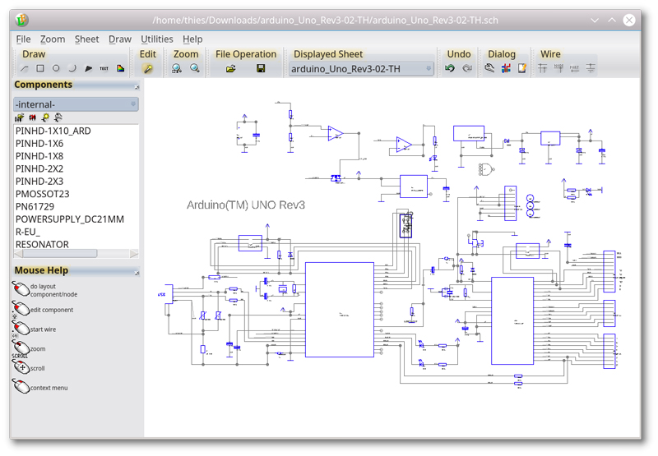
Task: Click the application logo icon in title bar
Action: [22, 20]
